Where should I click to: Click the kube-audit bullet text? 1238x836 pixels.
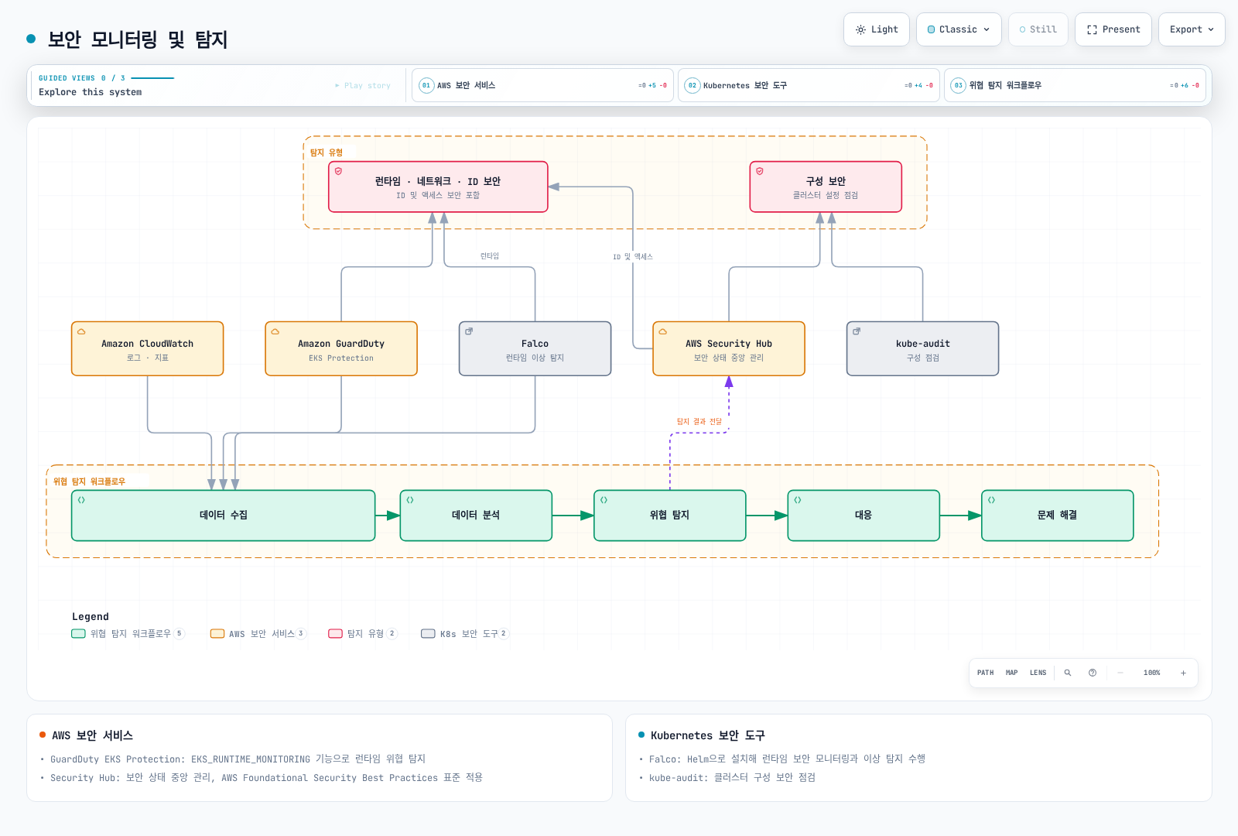(732, 778)
